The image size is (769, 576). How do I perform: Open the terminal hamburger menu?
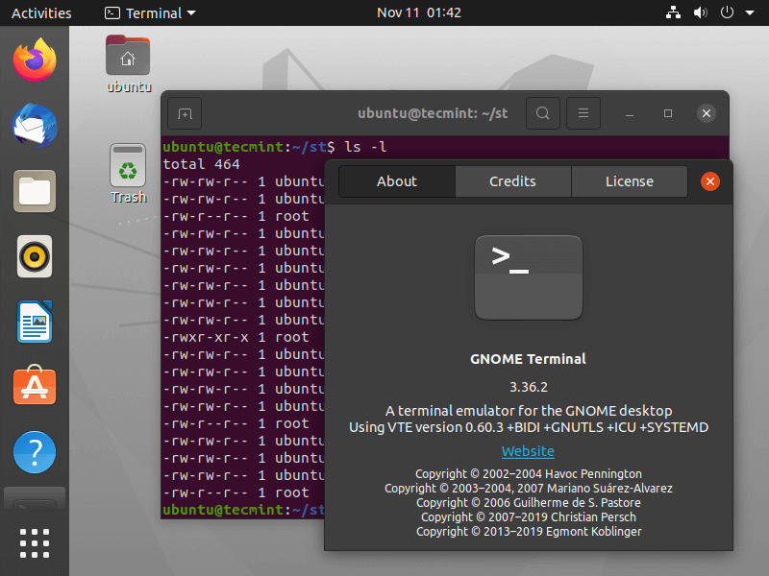(583, 113)
